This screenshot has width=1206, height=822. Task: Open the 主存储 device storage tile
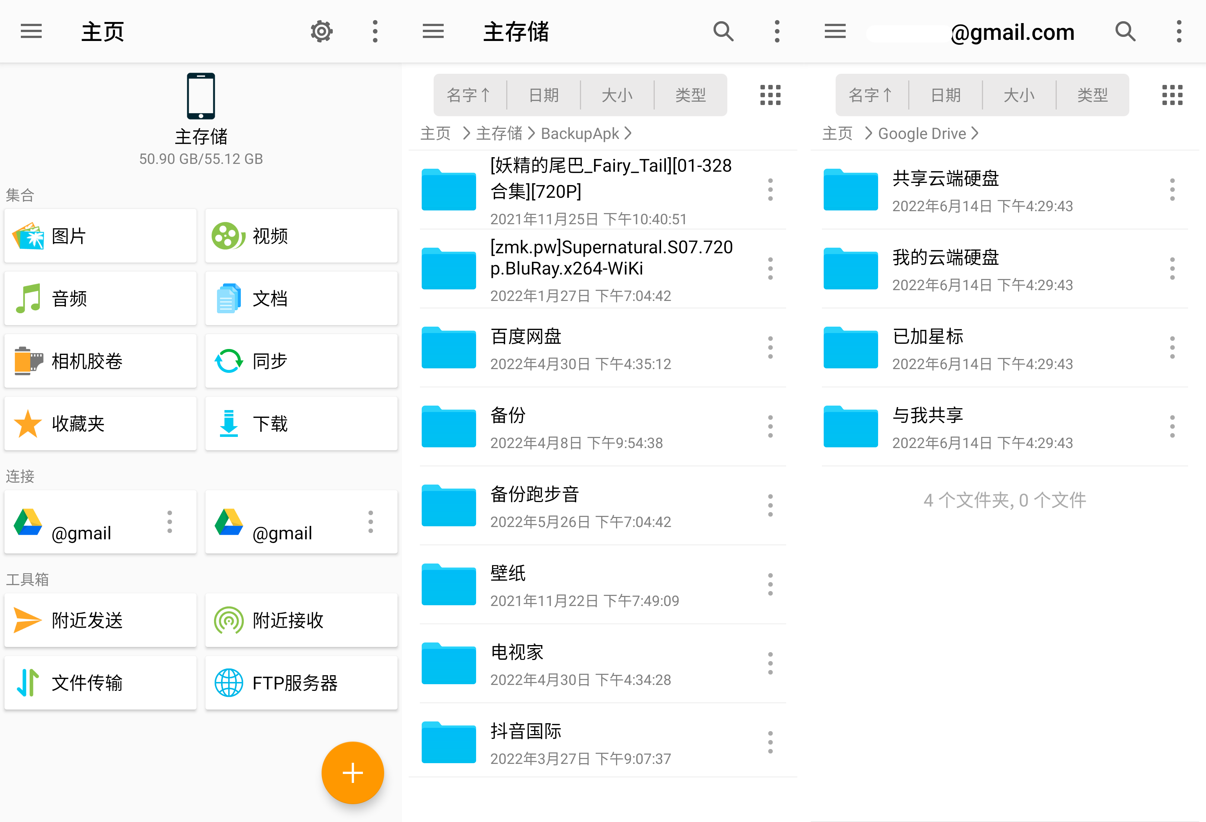pyautogui.click(x=201, y=120)
